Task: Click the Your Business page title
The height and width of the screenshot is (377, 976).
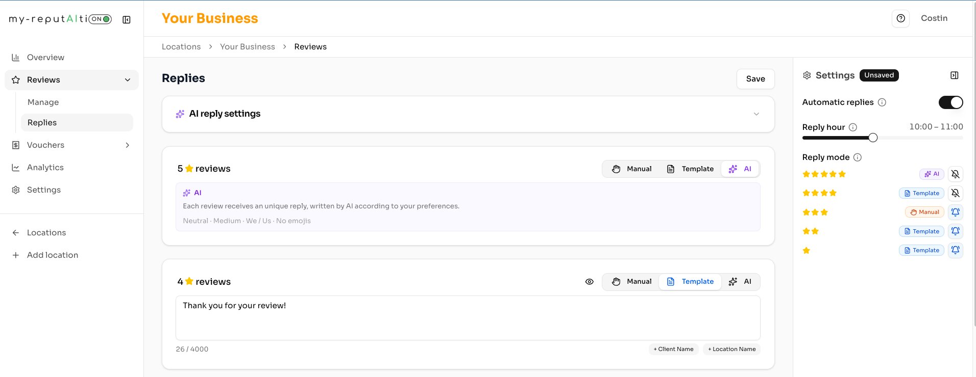Action: [x=210, y=18]
